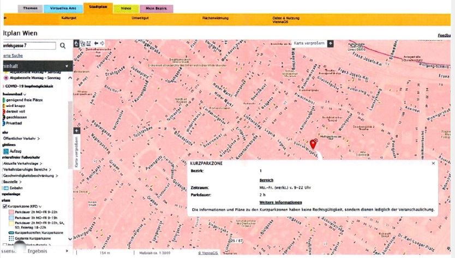Collapse the Karteninhalt panel header

click(67, 66)
